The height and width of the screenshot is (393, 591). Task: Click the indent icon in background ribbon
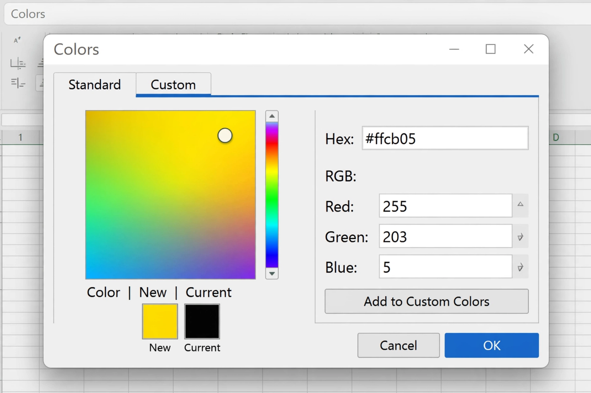tap(18, 83)
